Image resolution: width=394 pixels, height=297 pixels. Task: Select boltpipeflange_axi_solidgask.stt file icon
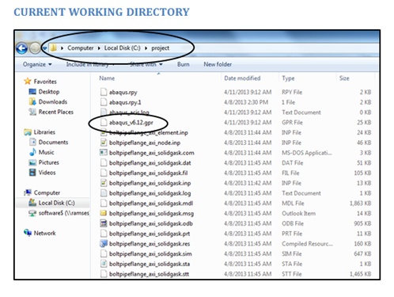[104, 274]
